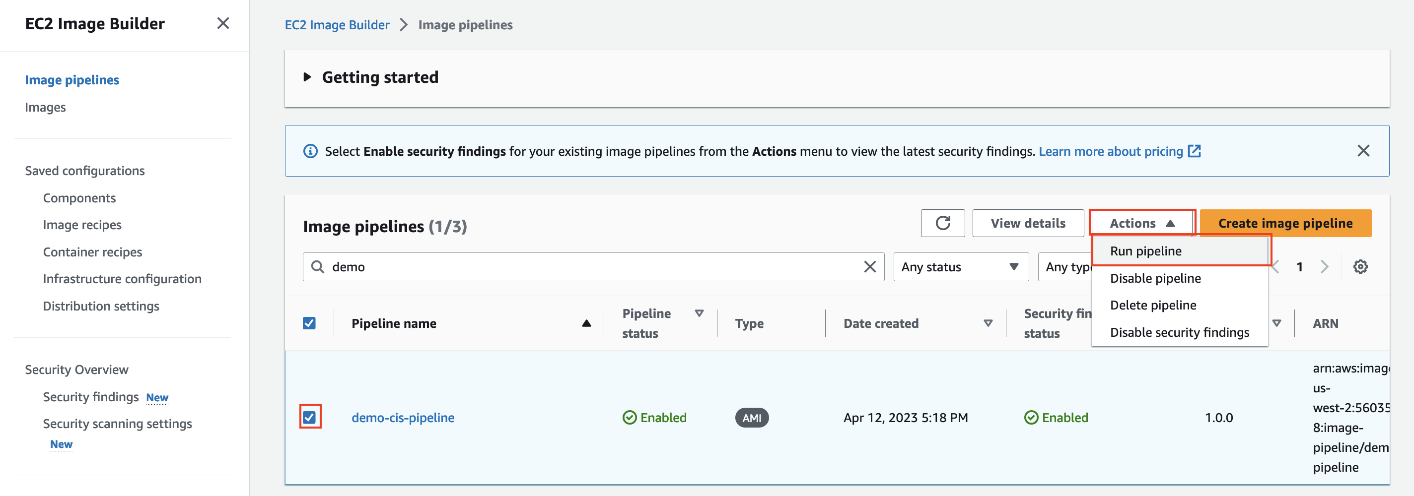Open the Any status filter dropdown

pyautogui.click(x=961, y=267)
